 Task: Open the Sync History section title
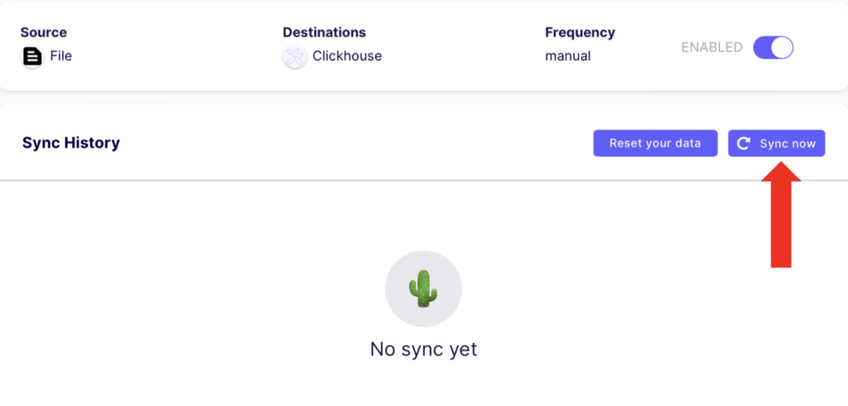coord(71,143)
